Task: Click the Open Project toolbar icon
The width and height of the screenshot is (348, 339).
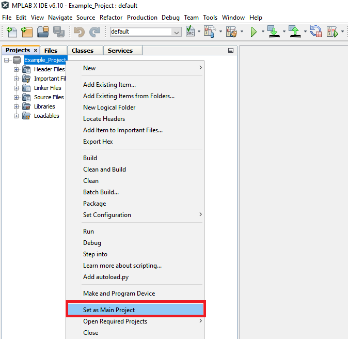Action: [43, 32]
